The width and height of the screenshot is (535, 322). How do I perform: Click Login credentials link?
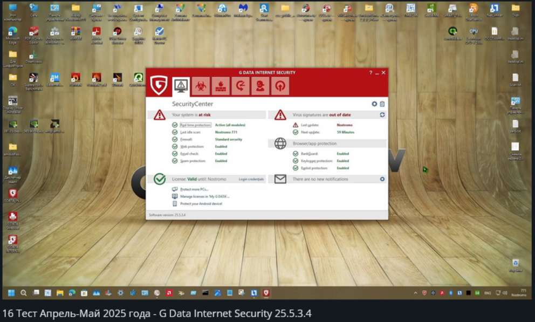[251, 179]
